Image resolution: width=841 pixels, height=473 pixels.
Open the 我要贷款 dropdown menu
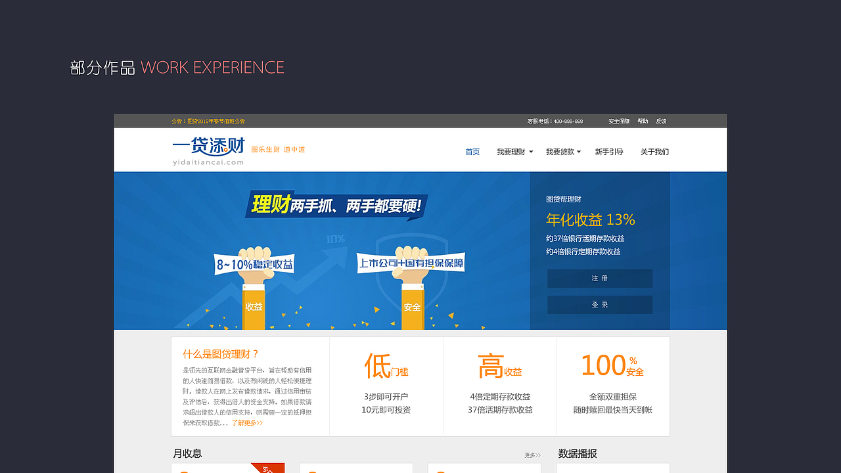(x=560, y=151)
